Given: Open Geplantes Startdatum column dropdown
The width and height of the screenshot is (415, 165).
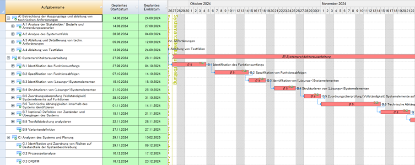Looking at the screenshot, I should pyautogui.click(x=137, y=7).
